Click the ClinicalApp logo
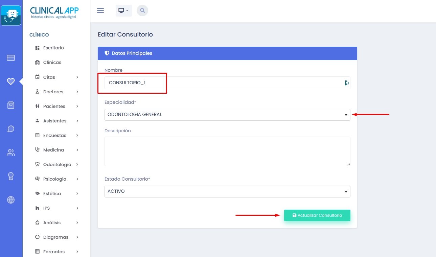The width and height of the screenshot is (436, 257). pyautogui.click(x=54, y=12)
